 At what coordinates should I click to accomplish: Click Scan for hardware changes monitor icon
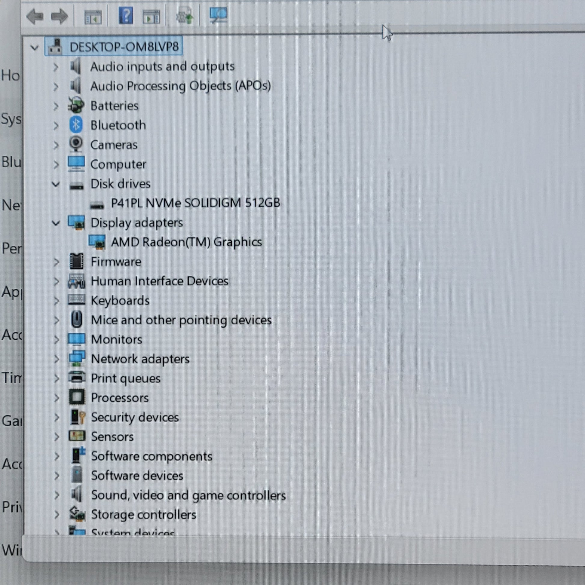pos(218,15)
